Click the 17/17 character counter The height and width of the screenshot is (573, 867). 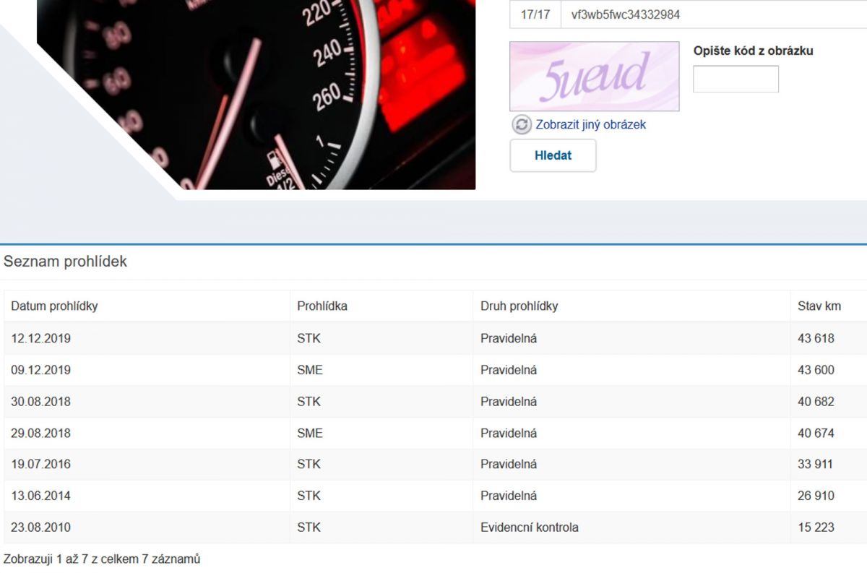click(x=535, y=14)
